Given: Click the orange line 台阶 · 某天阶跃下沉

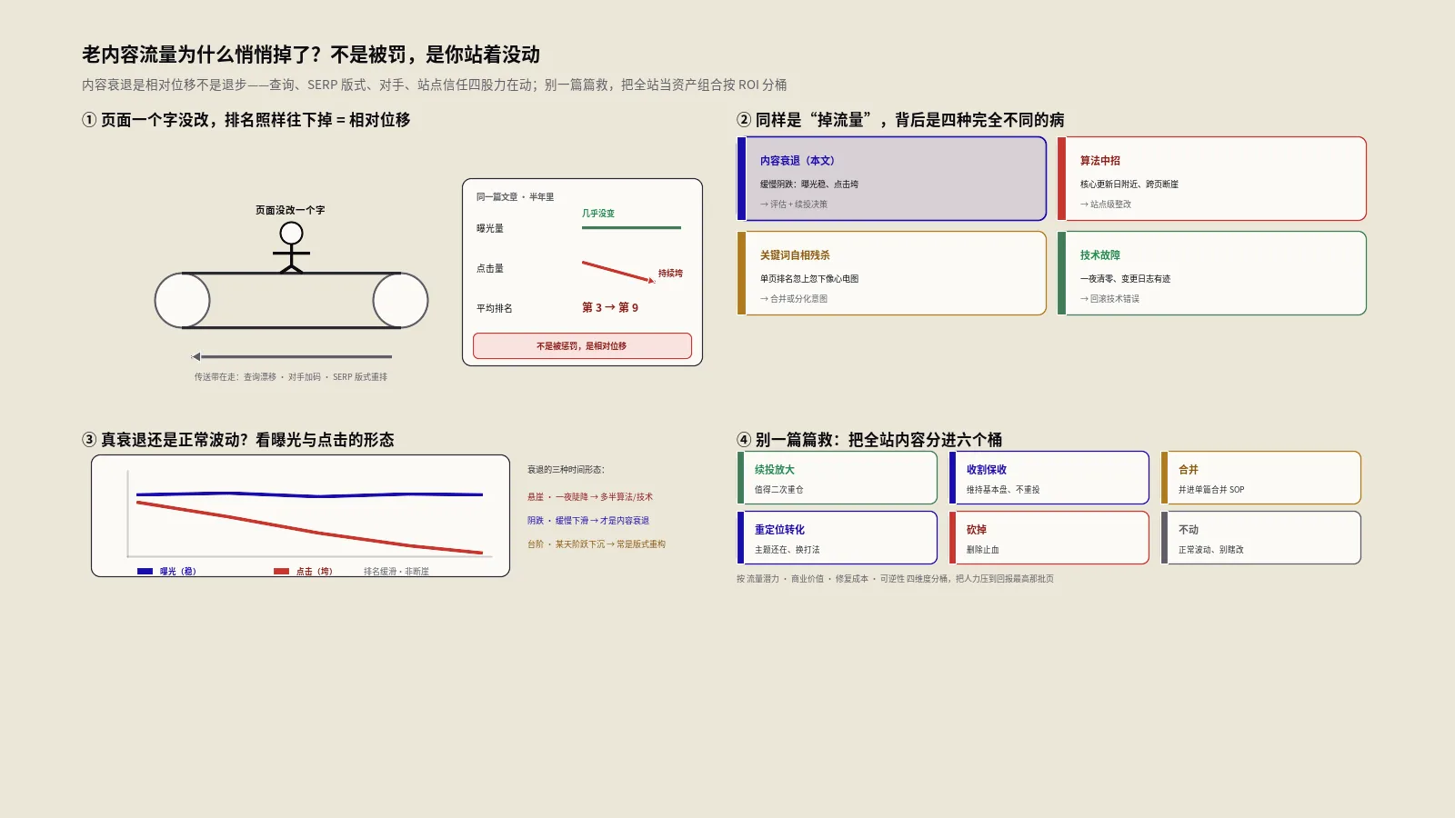Looking at the screenshot, I should [x=597, y=544].
